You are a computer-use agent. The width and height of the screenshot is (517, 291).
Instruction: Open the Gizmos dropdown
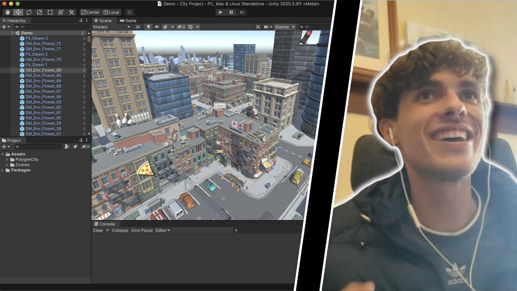[284, 27]
